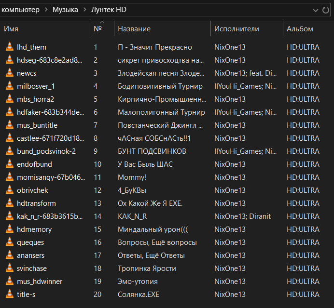Select the file name mus_hdwinner
This screenshot has height=308, width=334.
[x=40, y=281]
